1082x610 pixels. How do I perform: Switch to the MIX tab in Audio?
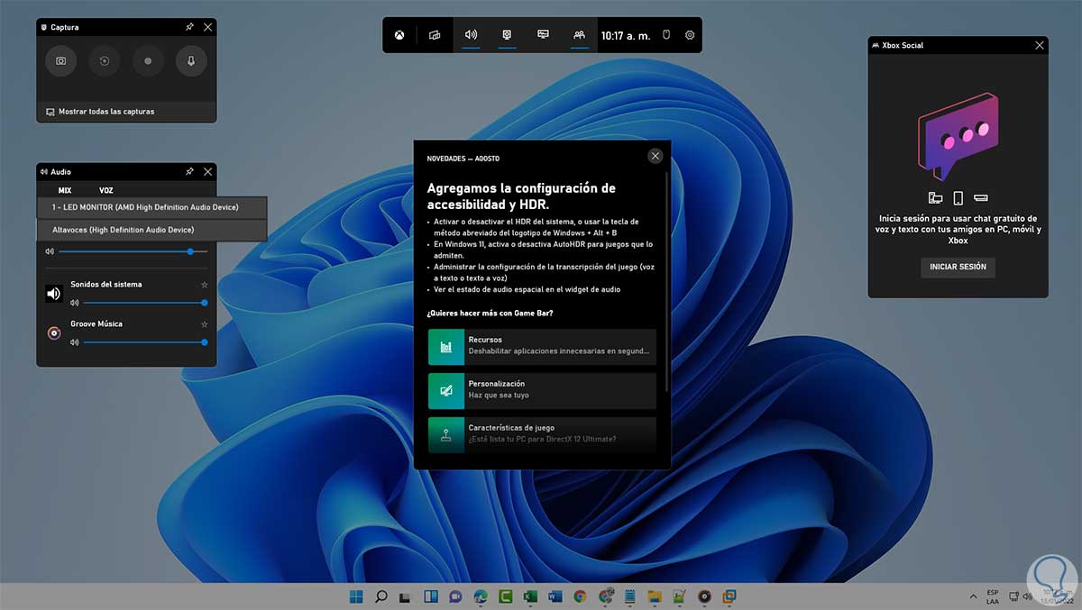pos(65,190)
